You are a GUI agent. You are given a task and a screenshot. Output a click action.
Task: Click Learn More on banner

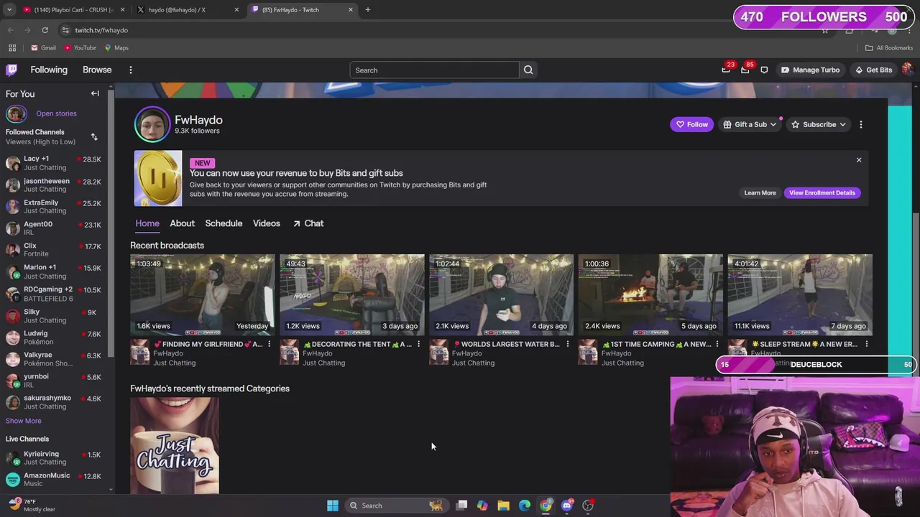760,192
